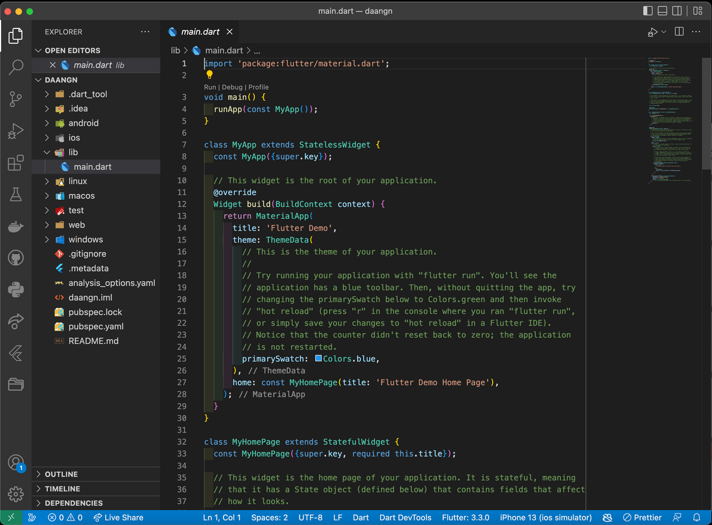Open the Testing flask icon

(x=16, y=195)
